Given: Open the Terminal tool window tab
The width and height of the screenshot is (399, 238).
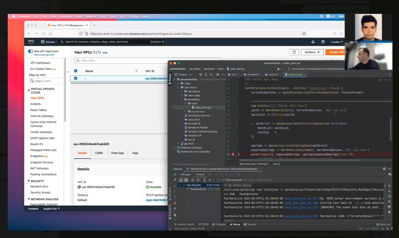Looking at the screenshot, I should [x=250, y=224].
